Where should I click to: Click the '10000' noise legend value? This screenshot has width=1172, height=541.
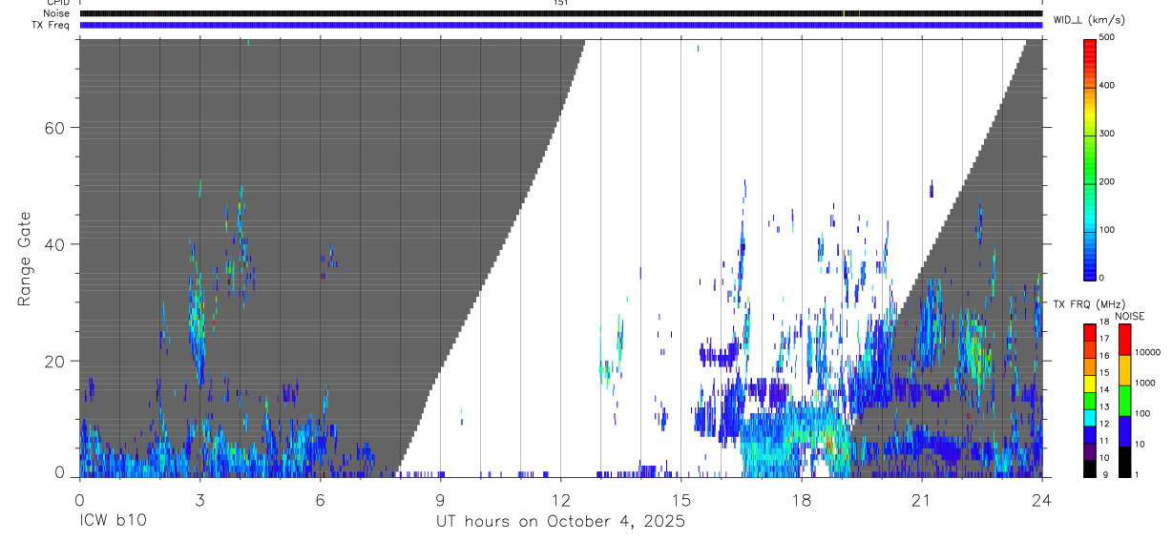point(1147,352)
